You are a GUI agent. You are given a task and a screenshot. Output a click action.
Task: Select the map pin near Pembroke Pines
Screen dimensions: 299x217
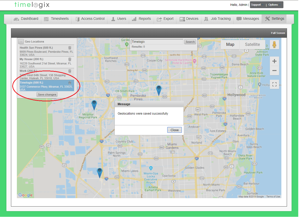[x=159, y=90]
